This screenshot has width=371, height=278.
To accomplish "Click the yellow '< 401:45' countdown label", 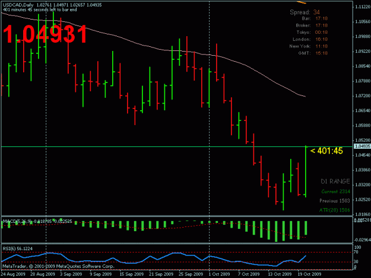I will [326, 151].
